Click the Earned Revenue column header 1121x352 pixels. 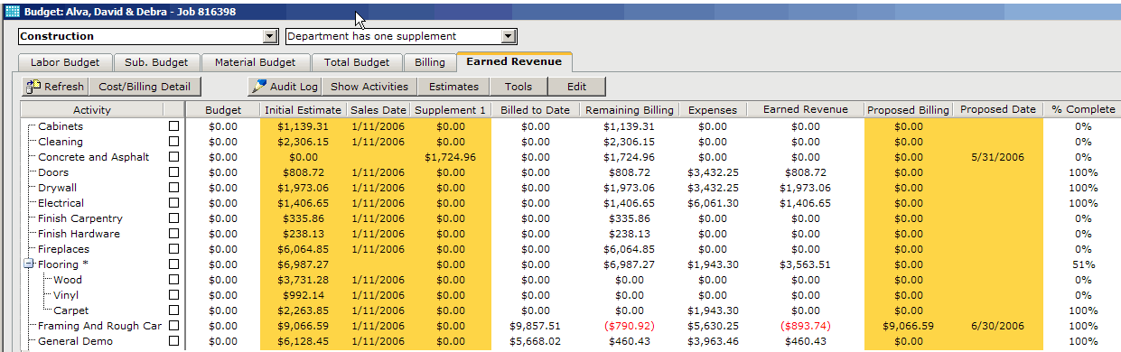(806, 109)
